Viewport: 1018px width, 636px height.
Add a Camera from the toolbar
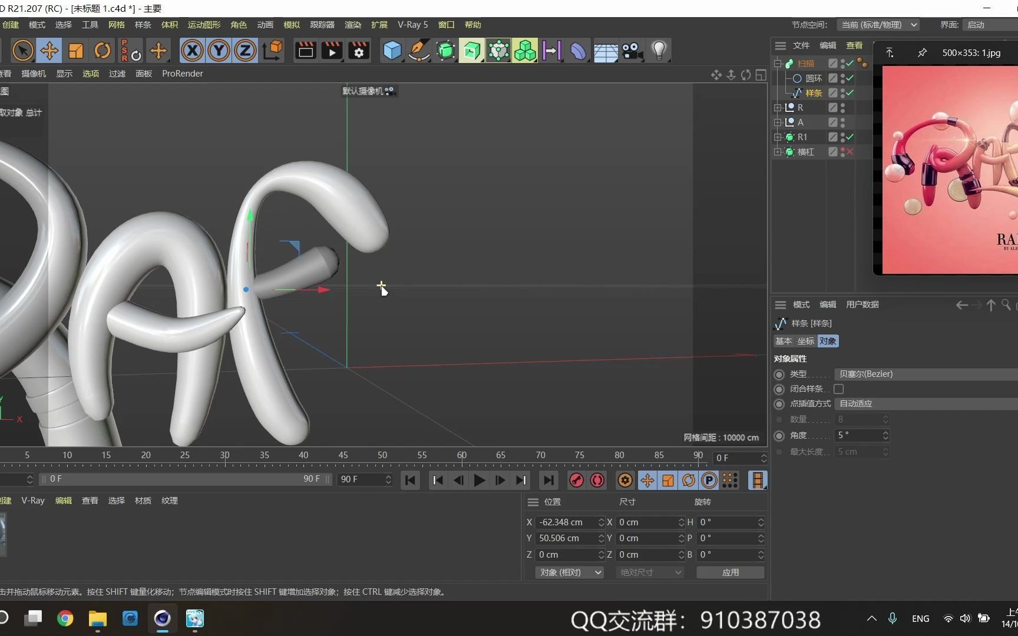pyautogui.click(x=632, y=51)
